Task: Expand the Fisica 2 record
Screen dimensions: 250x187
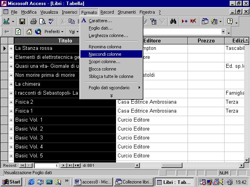Action: (x=11, y=102)
